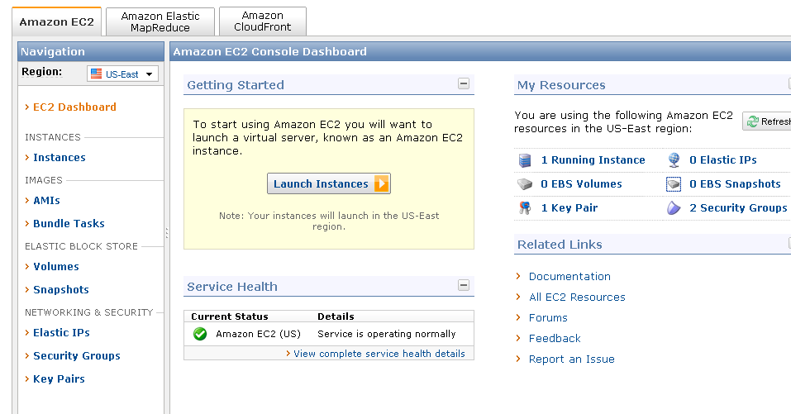Click the navigation panel splitter handle
This screenshot has height=414, width=791.
coord(166,233)
